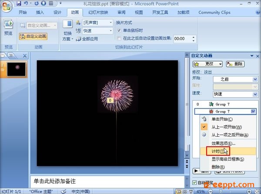This screenshot has width=261, height=194.
Task: Choose 删除(R) from the context menu
Action: click(228, 167)
